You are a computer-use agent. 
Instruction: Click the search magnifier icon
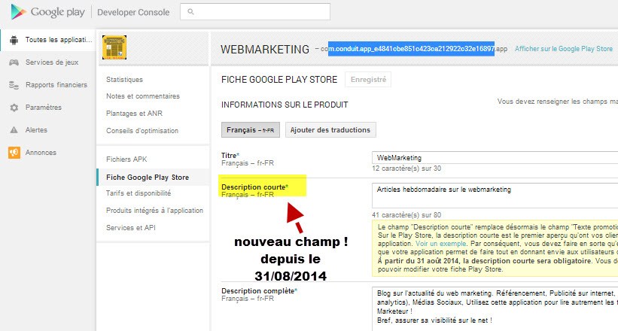pos(190,12)
